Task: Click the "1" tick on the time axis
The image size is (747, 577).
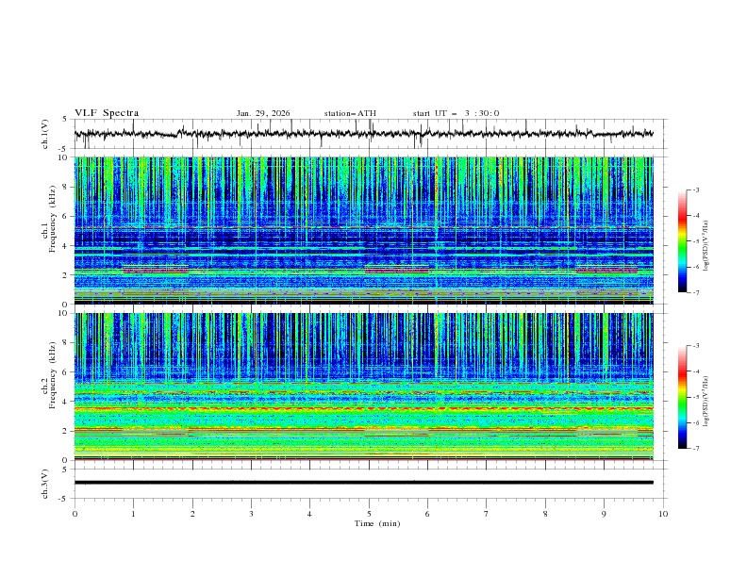Action: click(134, 514)
